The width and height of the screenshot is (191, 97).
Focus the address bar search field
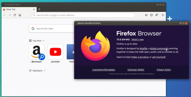pos(83,15)
